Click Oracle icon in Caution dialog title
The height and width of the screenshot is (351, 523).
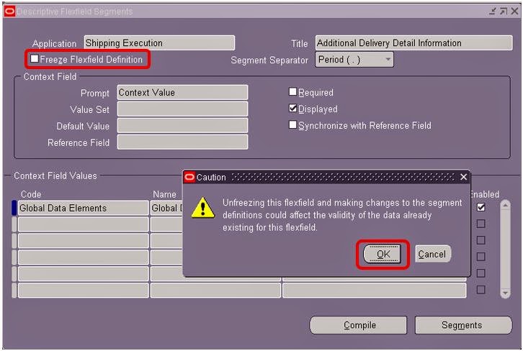pos(189,177)
